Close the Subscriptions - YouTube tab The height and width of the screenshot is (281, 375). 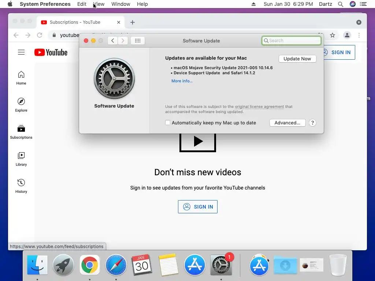click(119, 22)
